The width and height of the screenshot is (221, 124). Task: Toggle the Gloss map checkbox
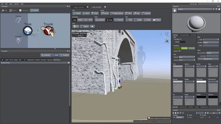pos(209,69)
